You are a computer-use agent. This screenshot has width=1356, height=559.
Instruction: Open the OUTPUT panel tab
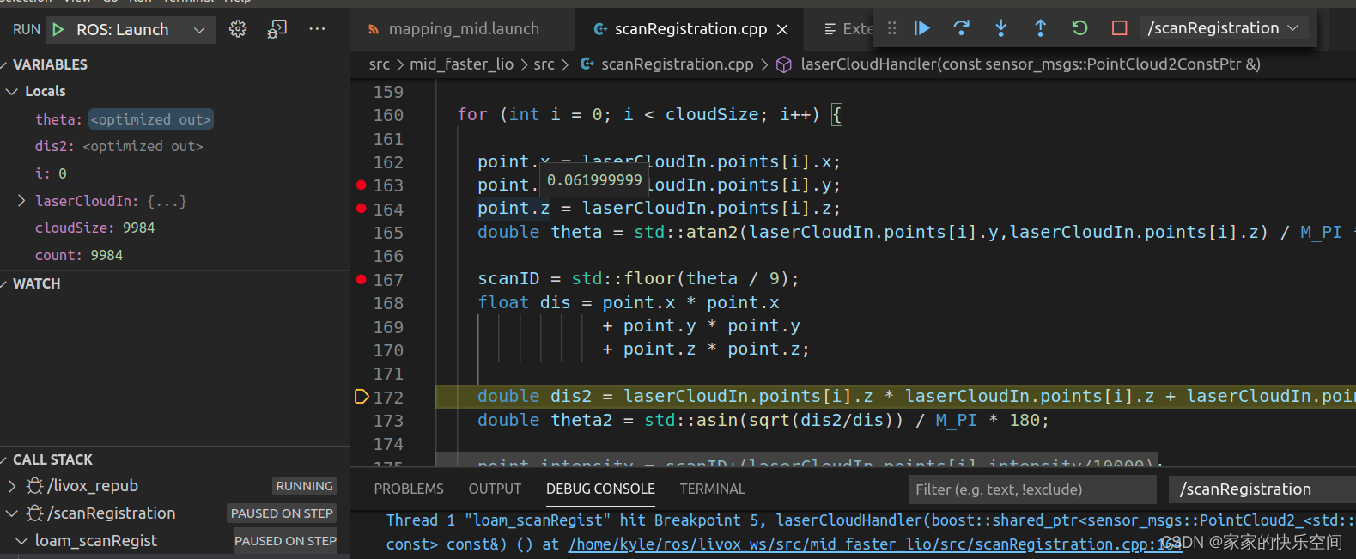pyautogui.click(x=495, y=489)
